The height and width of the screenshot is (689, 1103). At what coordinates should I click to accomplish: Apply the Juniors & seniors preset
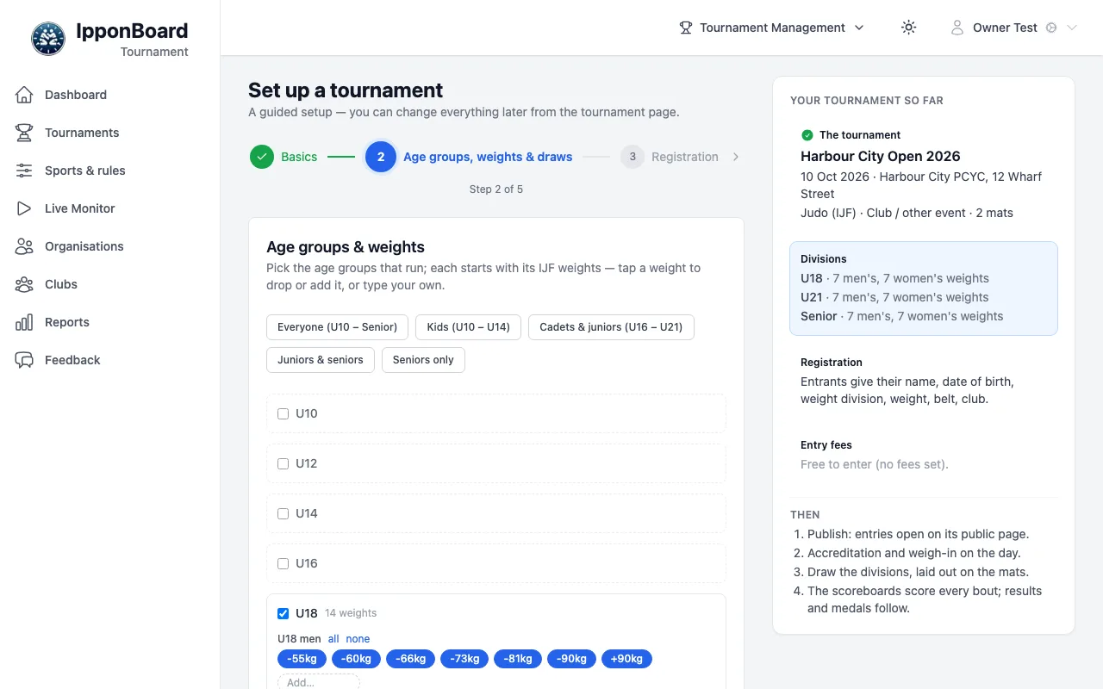coord(321,360)
